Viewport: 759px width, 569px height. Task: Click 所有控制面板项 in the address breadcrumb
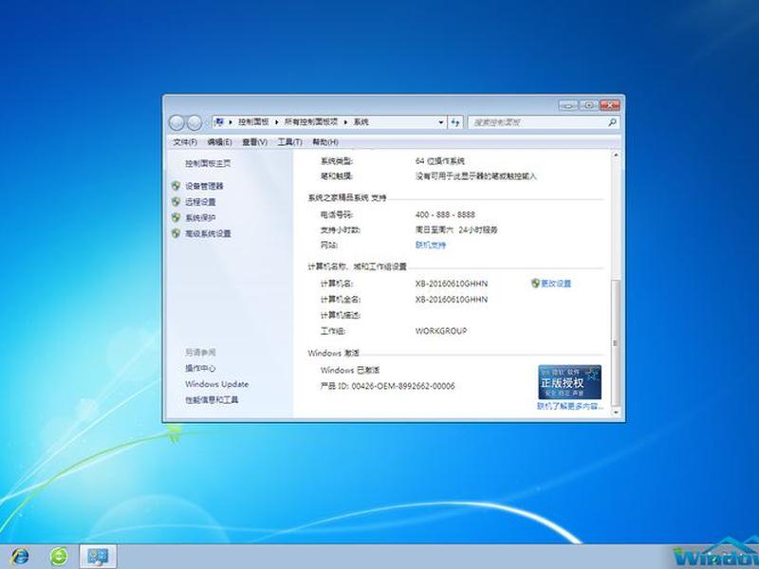coord(311,122)
